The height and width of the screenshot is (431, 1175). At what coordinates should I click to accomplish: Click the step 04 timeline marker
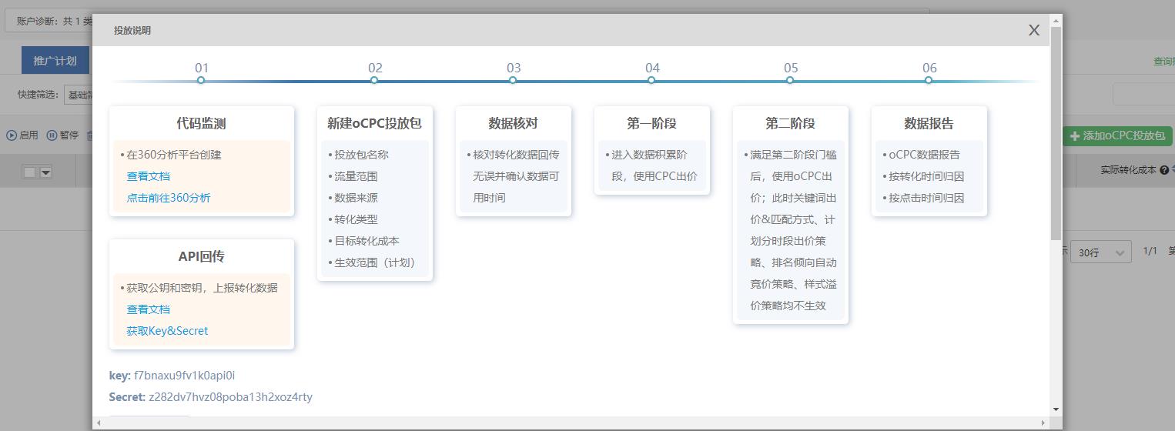coord(651,79)
